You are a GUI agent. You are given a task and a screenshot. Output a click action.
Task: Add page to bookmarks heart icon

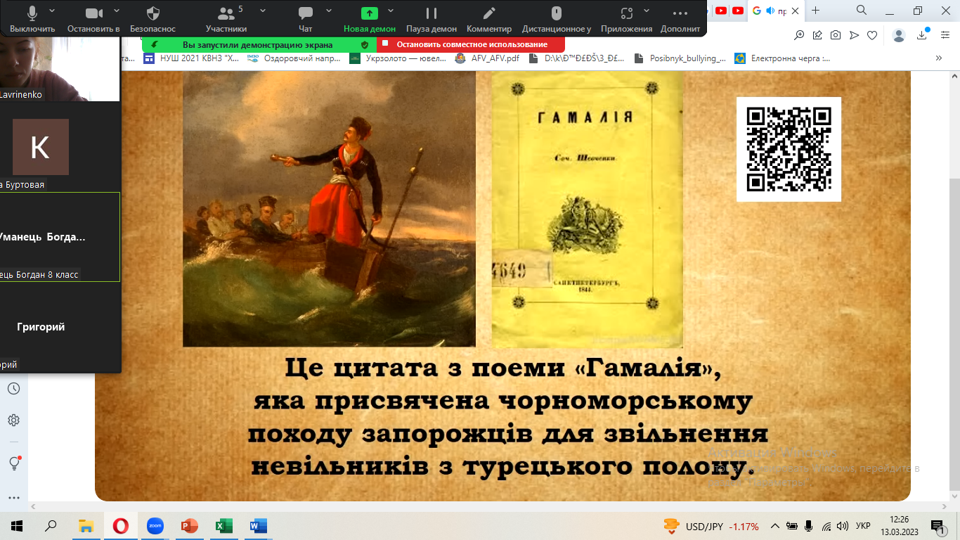872,35
